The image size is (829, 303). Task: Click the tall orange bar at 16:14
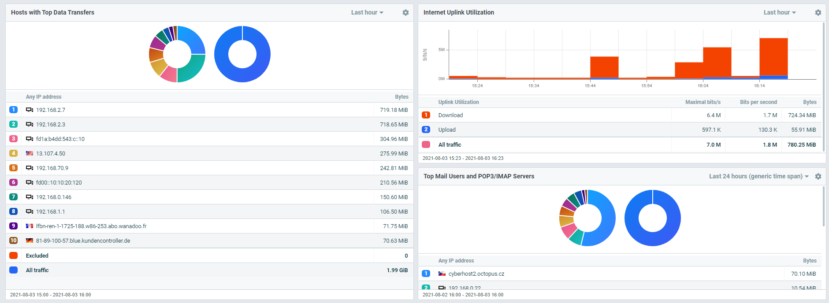(x=773, y=57)
